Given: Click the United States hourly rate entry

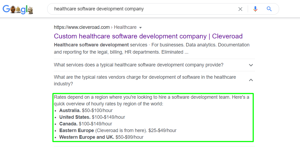Looking at the screenshot, I should tap(92, 117).
